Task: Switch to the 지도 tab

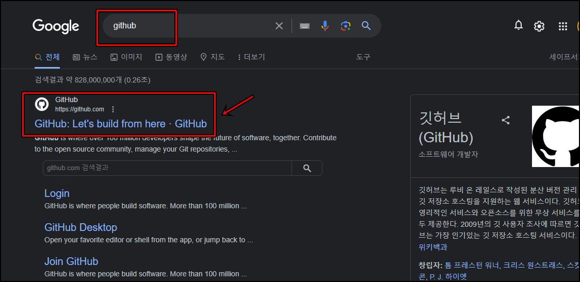Action: 212,57
